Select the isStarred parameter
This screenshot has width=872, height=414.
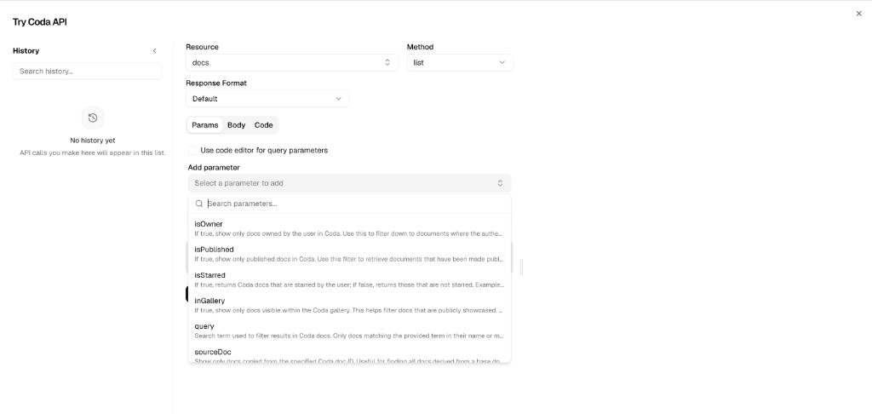coord(349,279)
